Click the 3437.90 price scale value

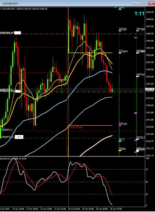(x=150, y=62)
